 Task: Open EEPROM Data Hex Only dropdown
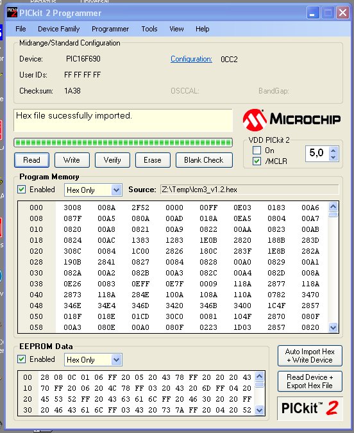pos(93,360)
